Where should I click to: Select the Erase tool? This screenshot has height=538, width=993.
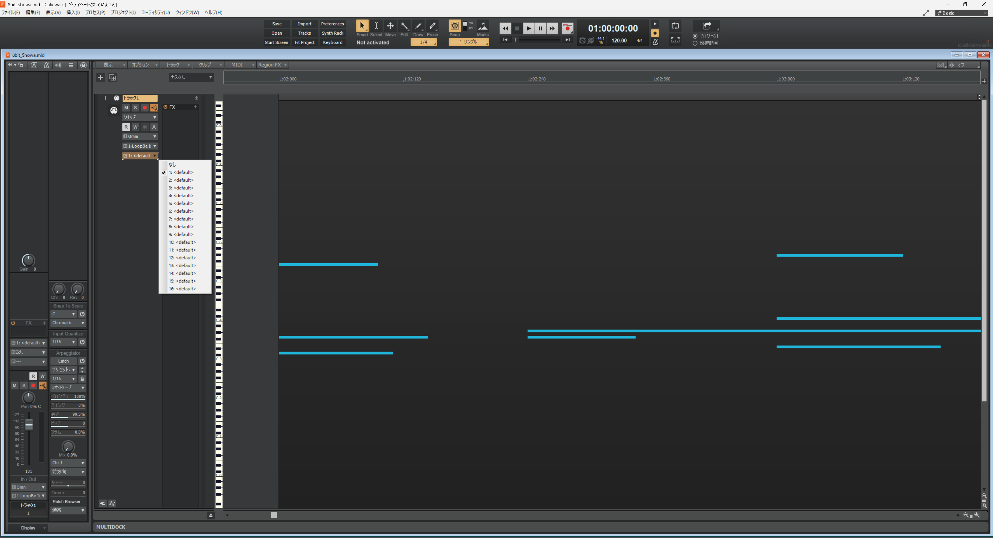click(x=432, y=26)
